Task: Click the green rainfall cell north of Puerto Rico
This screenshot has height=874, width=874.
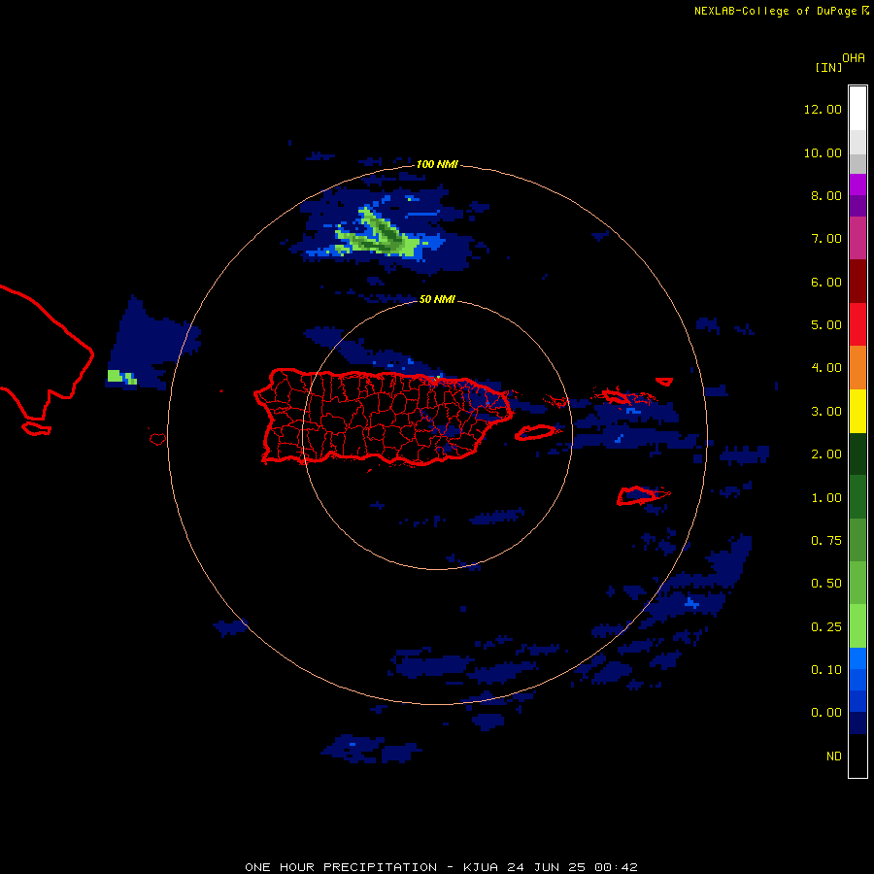Action: point(381,236)
